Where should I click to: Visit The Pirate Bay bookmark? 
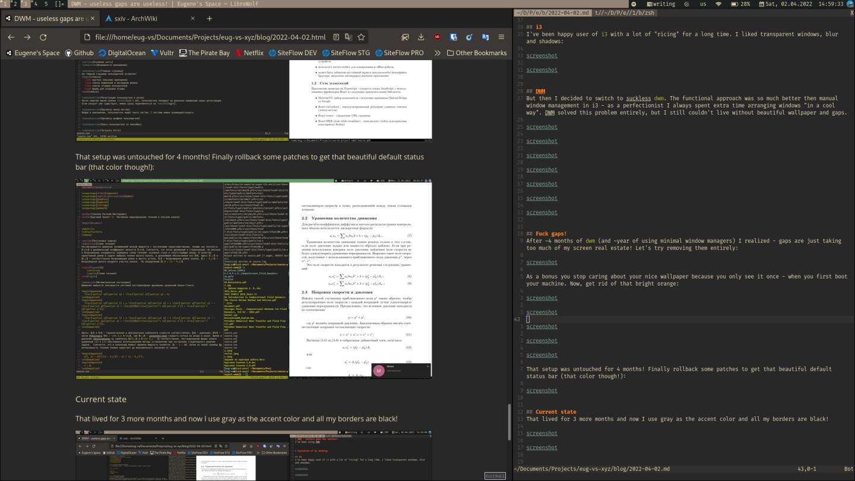pos(208,52)
